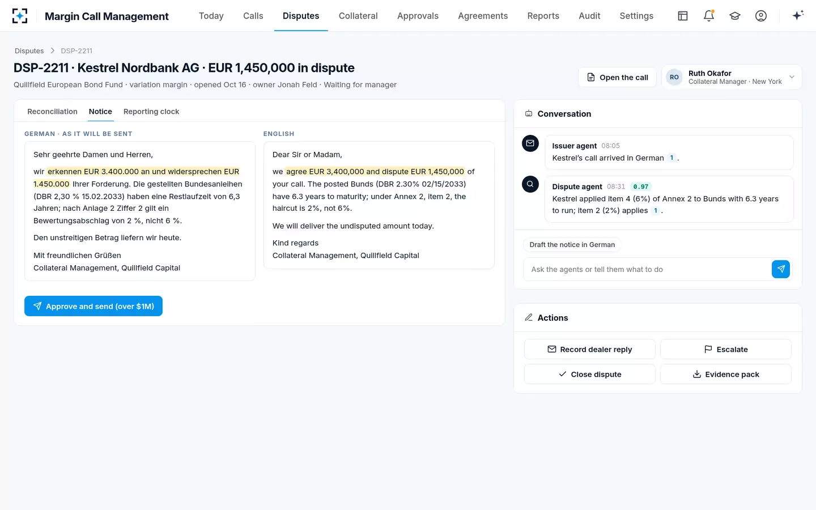The image size is (816, 510).
Task: Open notifications bell icon
Action: (709, 16)
